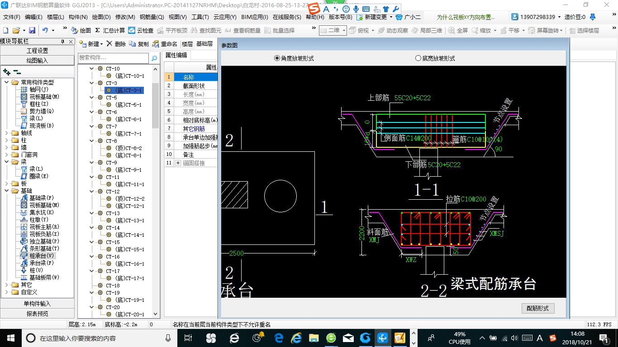This screenshot has width=618, height=347.
Task: Select 框柱(Z) frame column in the tree
Action: coord(34,104)
